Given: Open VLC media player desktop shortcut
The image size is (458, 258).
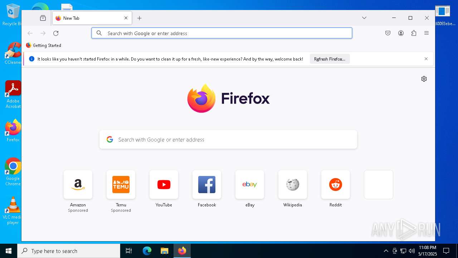Looking at the screenshot, I should pos(13,211).
